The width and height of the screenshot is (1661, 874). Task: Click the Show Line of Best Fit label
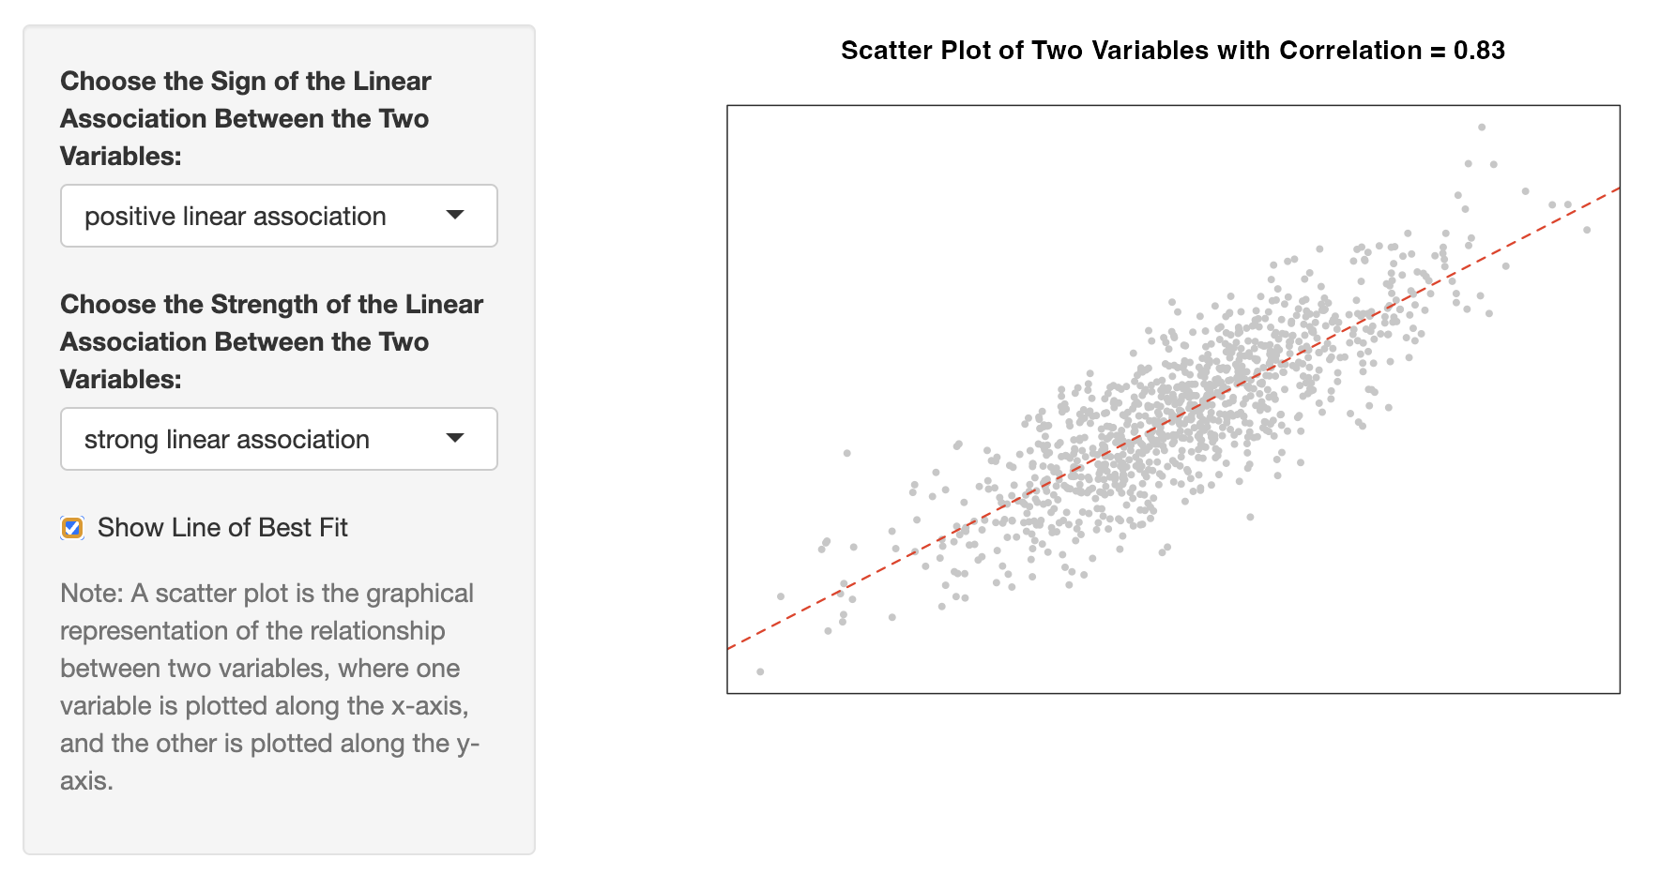[222, 528]
